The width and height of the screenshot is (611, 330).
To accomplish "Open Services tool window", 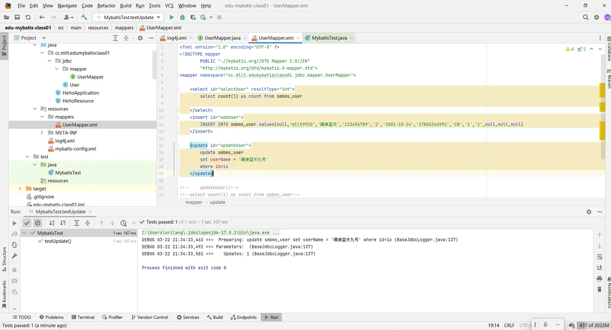I will 188,317.
